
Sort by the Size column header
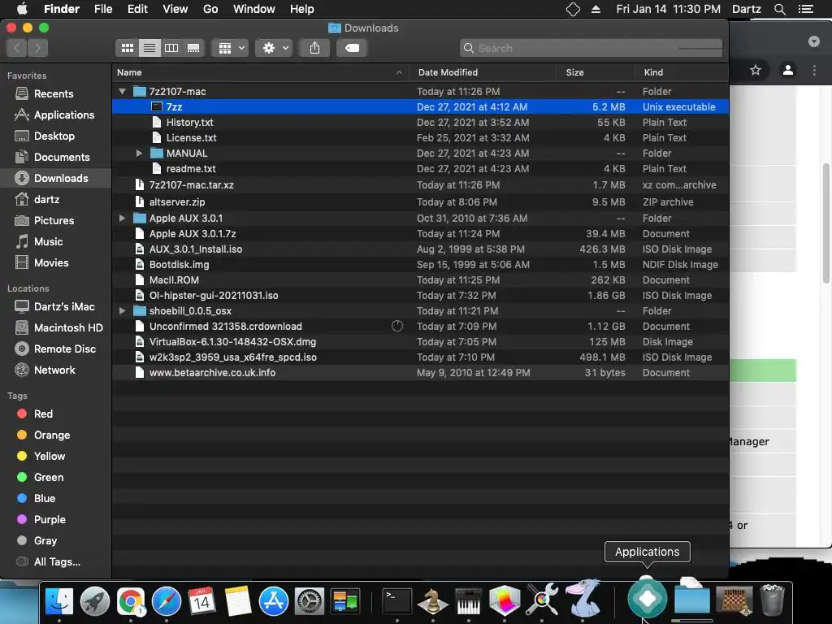coord(596,72)
